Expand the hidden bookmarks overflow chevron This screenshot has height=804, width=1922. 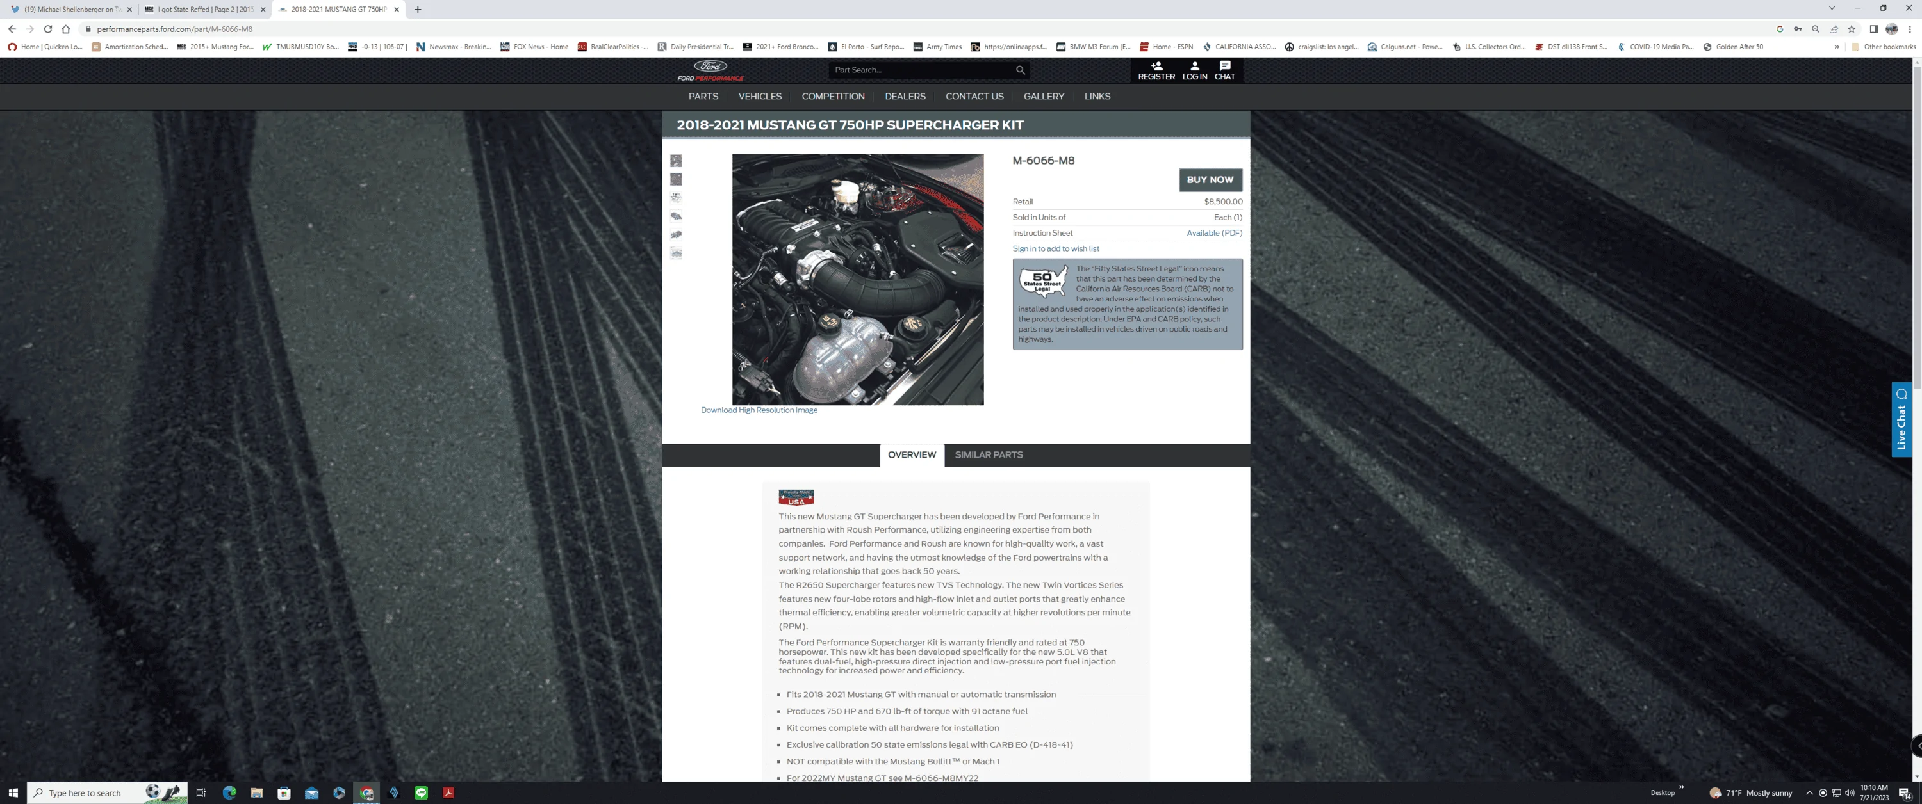point(1836,47)
